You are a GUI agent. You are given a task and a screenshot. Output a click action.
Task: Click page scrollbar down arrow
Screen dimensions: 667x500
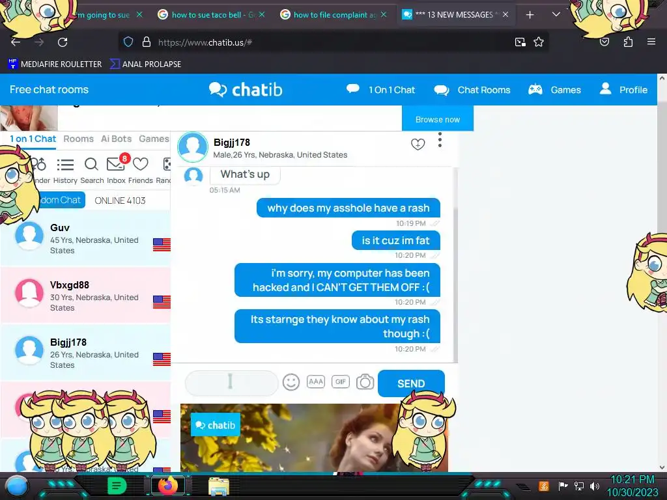tap(662, 467)
